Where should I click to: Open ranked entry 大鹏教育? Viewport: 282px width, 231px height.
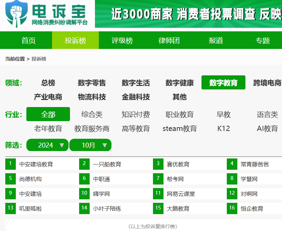[178, 208]
